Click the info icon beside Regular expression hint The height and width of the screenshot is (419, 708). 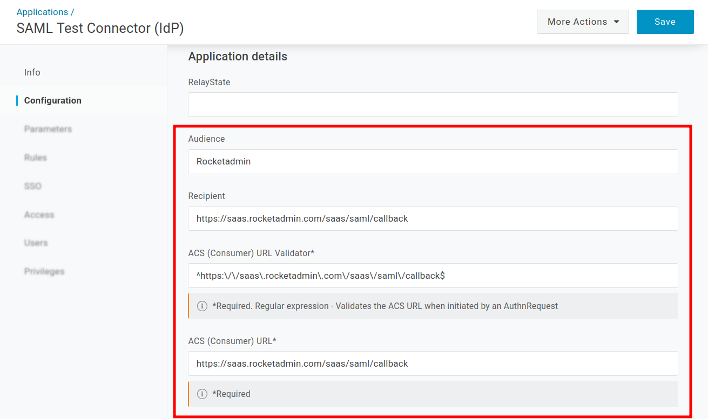click(202, 306)
